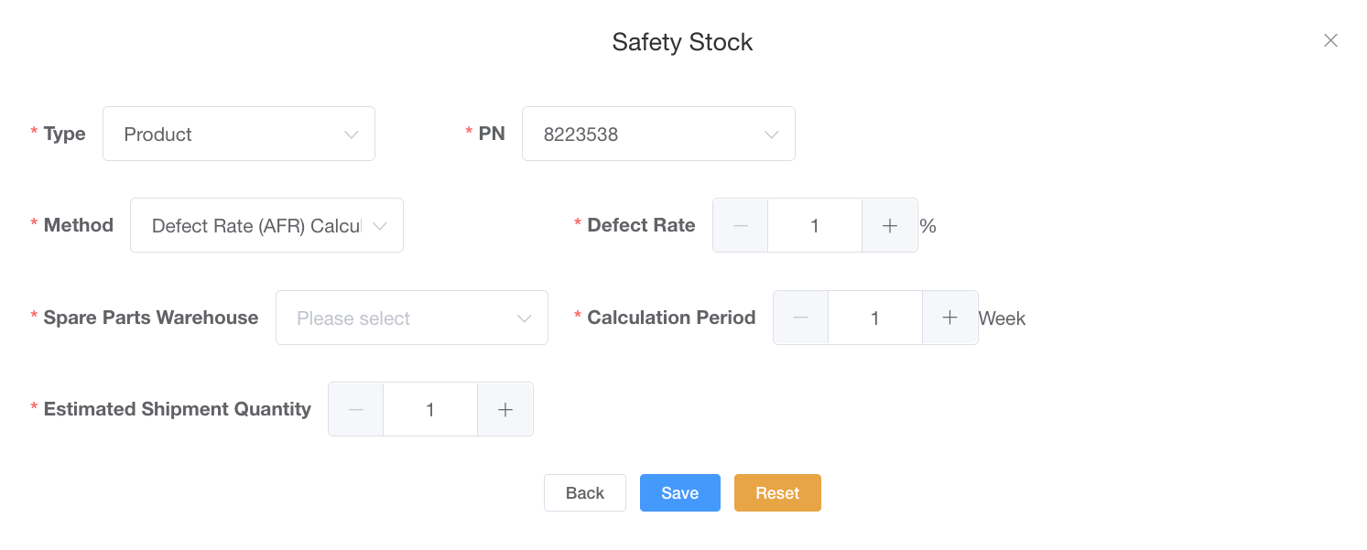
Task: Increment Estimated Shipment Quantity
Action: (x=504, y=410)
